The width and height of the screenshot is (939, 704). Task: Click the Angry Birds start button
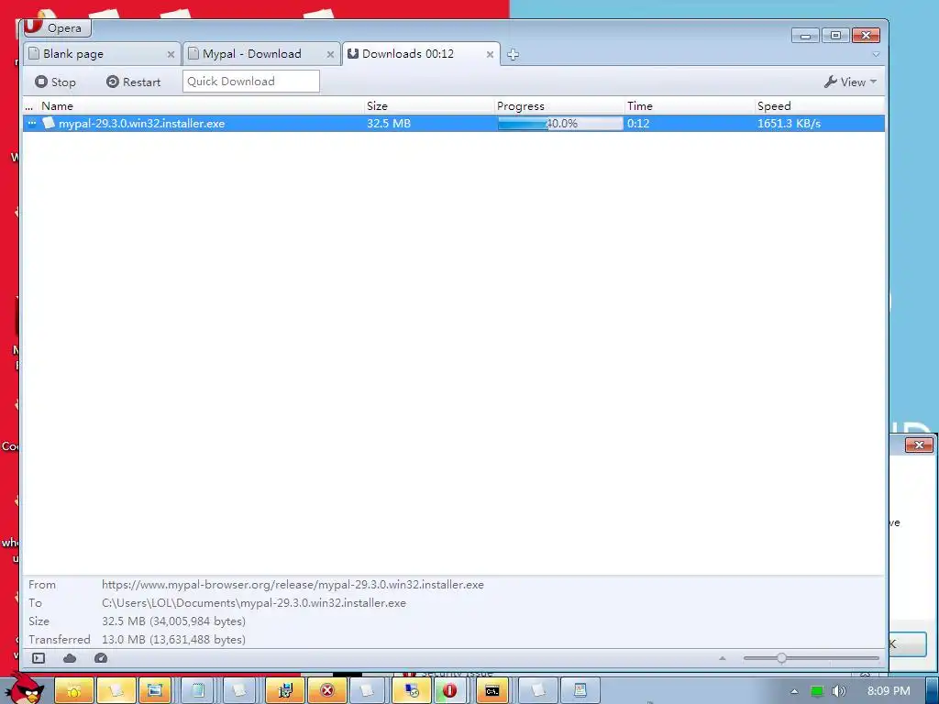[x=25, y=690]
